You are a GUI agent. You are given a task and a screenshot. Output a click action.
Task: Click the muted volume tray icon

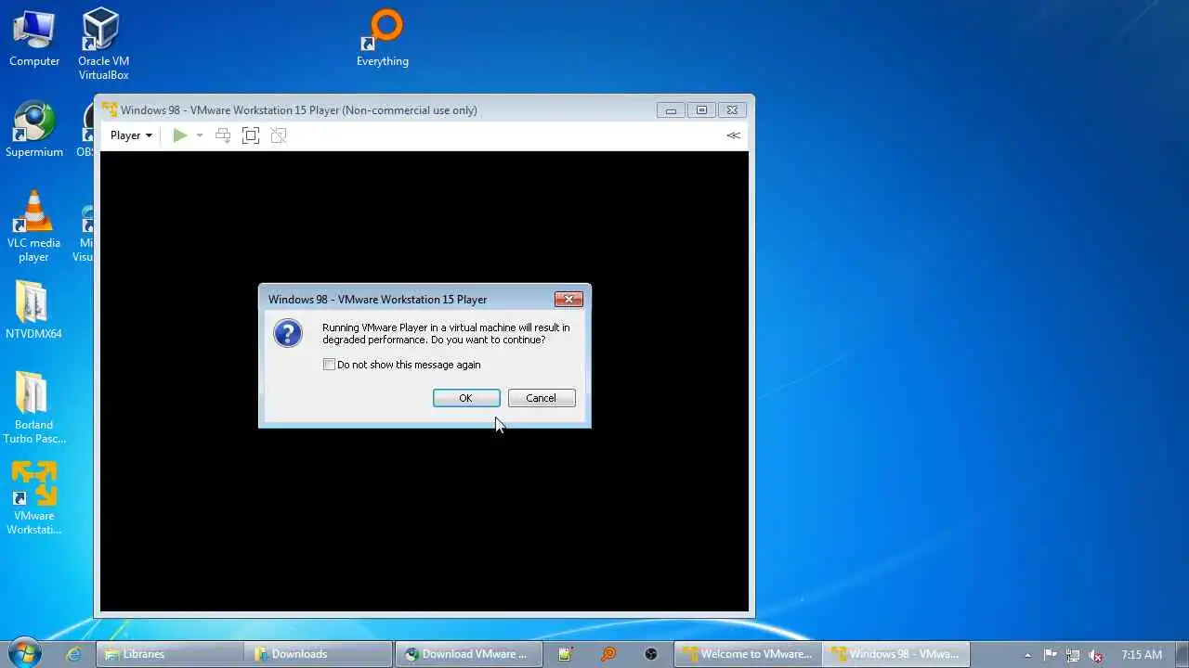pyautogui.click(x=1096, y=655)
